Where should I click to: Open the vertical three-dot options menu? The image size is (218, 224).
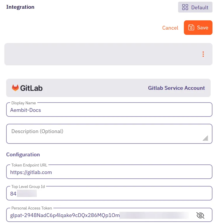click(203, 54)
